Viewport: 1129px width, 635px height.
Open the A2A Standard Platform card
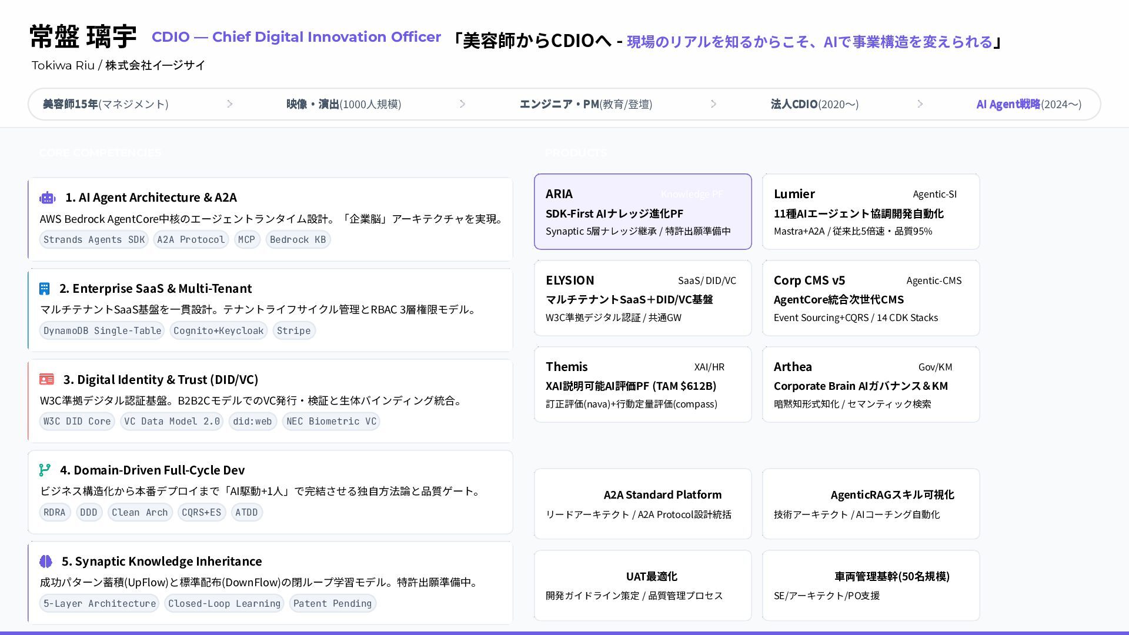[642, 504]
